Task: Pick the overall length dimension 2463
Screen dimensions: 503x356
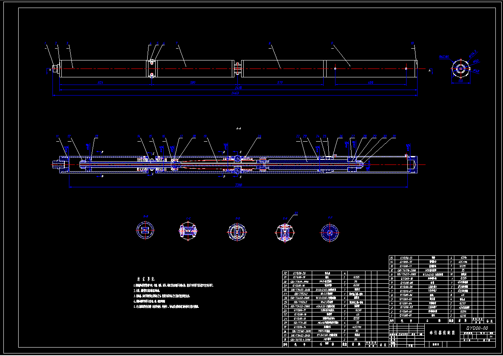Action: point(235,93)
